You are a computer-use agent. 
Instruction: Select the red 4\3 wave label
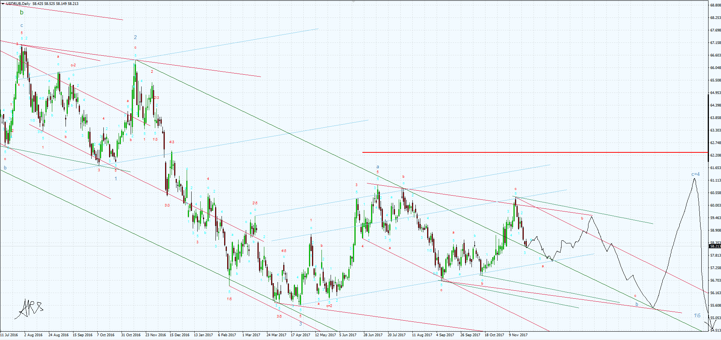pyautogui.click(x=172, y=142)
